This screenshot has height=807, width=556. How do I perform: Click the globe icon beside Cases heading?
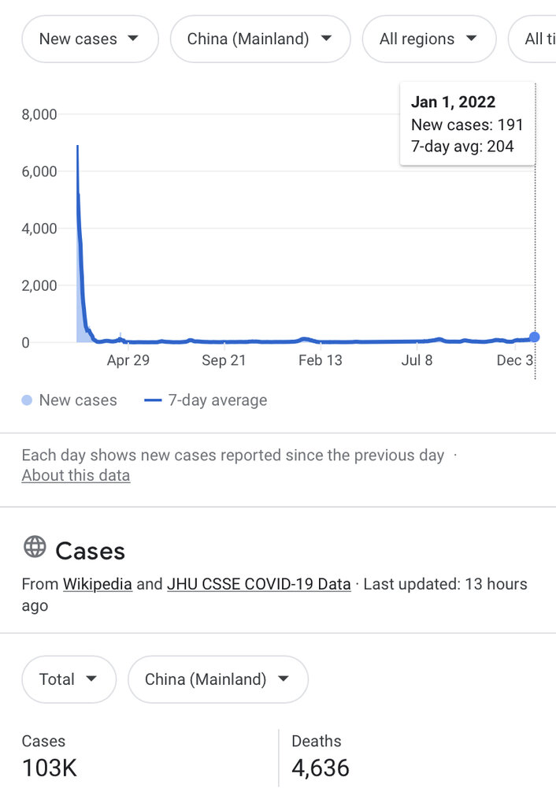coord(35,547)
